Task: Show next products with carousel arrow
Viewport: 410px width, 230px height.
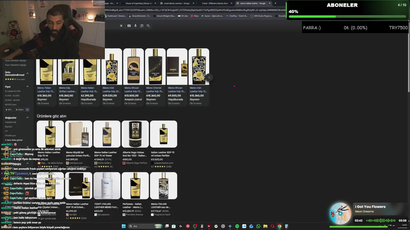Action: pos(209,77)
